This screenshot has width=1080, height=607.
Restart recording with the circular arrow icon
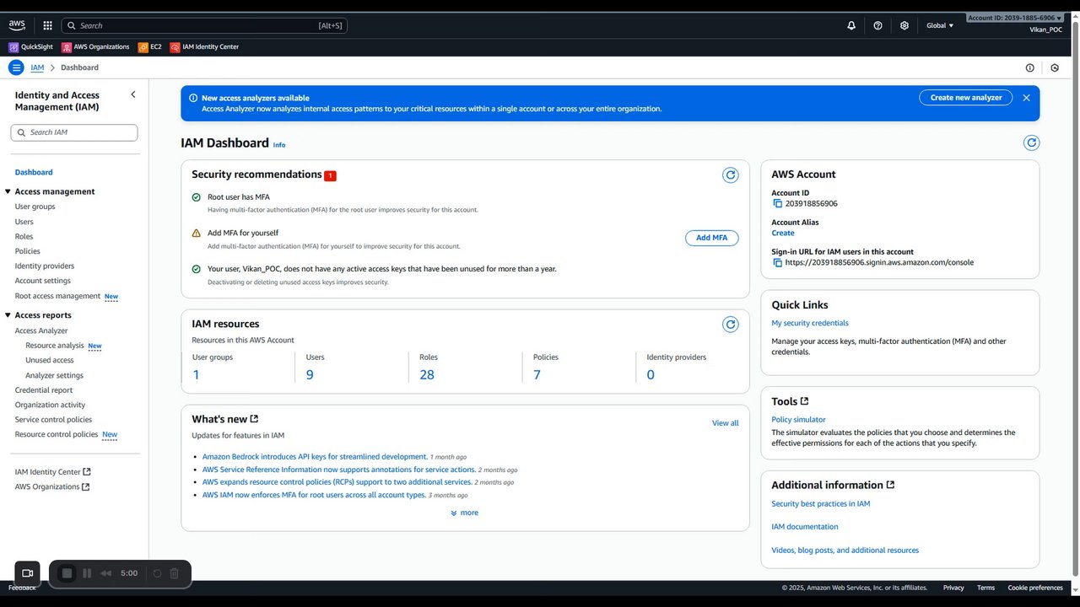click(157, 573)
